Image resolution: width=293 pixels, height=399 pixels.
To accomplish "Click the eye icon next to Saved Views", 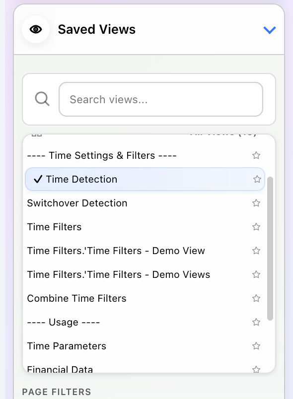I will coord(35,29).
